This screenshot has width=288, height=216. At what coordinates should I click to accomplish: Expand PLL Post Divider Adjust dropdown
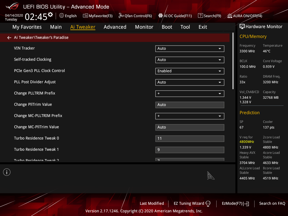point(190,82)
